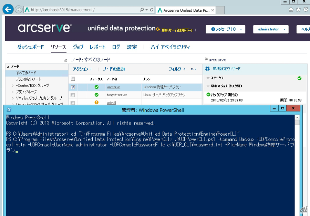Click the green status icon for arcserve node

[x=96, y=87]
